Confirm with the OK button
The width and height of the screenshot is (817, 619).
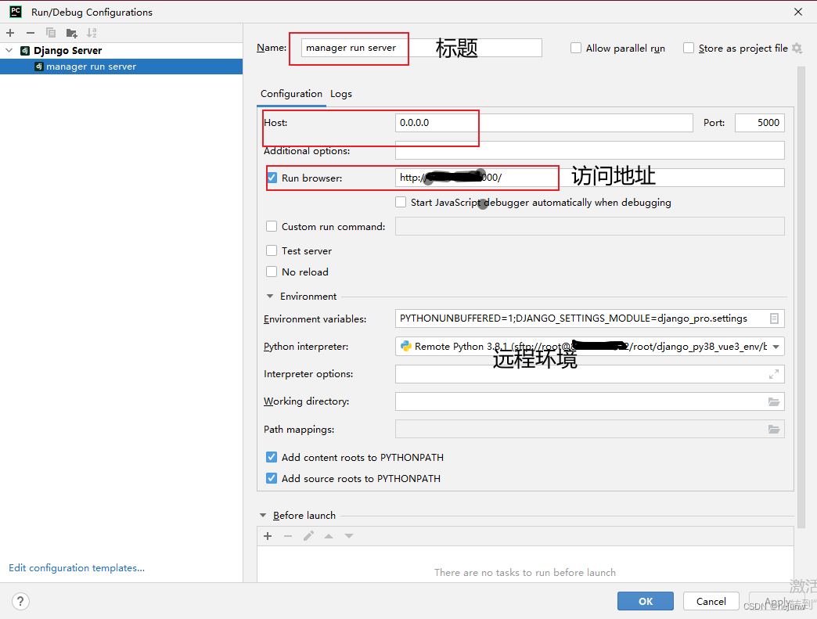[x=646, y=601]
